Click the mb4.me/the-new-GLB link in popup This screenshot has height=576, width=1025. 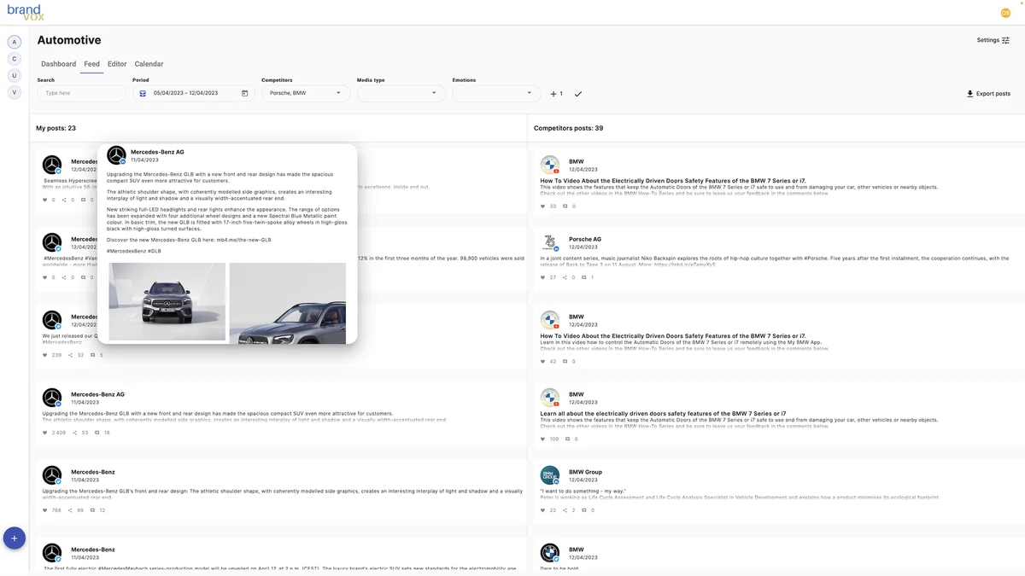(243, 240)
